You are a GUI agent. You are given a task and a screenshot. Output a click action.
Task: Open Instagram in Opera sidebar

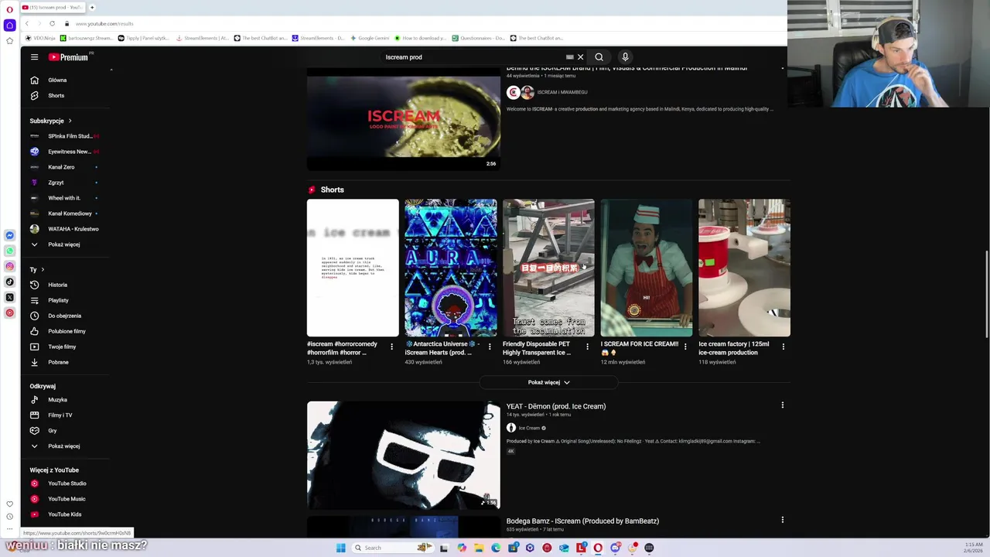9,266
